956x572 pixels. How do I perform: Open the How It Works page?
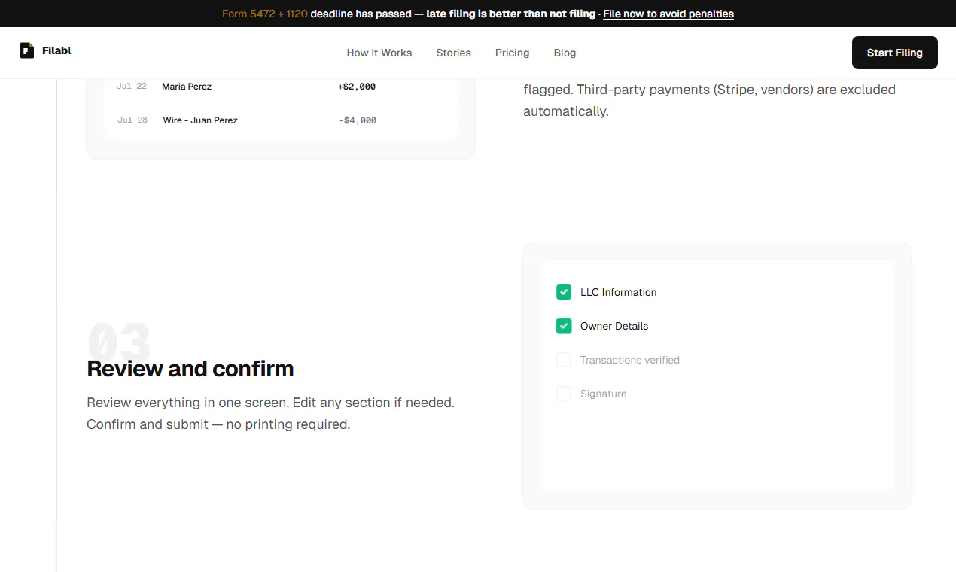[x=379, y=53]
